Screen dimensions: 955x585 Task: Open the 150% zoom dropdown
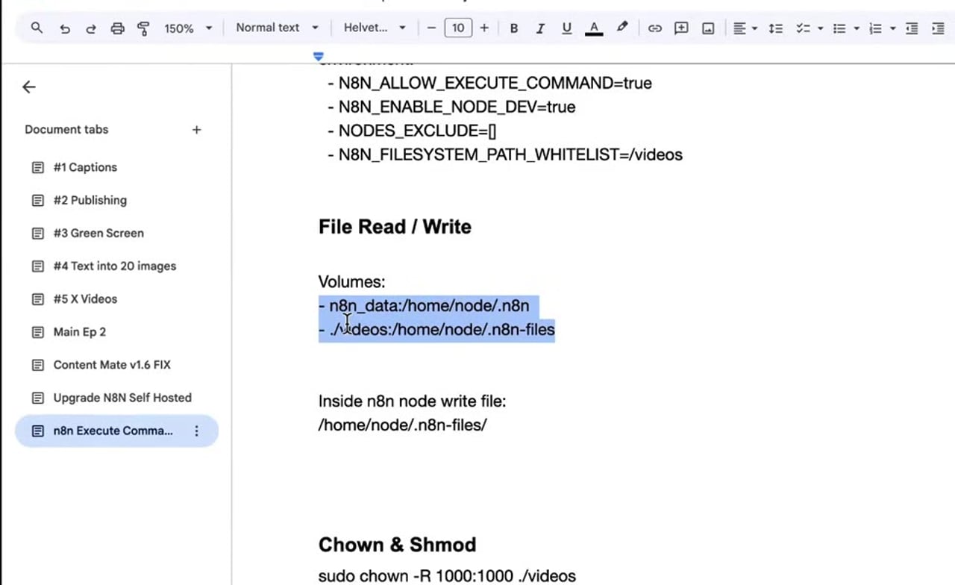(188, 28)
